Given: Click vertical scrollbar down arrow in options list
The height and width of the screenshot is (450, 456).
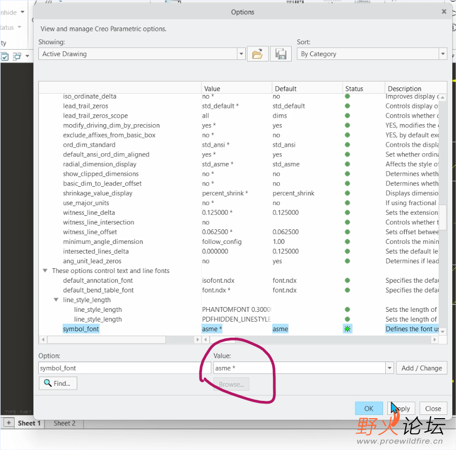Looking at the screenshot, I should click(x=442, y=331).
